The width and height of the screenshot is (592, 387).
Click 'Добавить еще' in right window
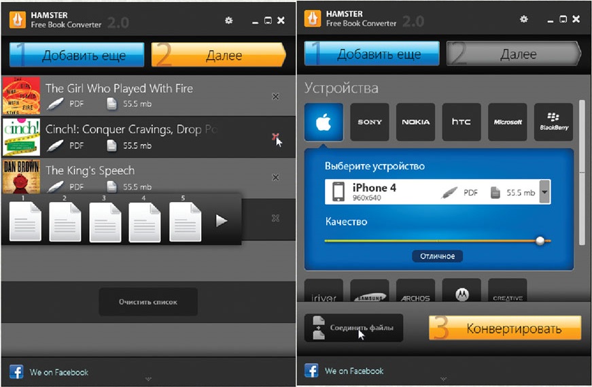[372, 54]
